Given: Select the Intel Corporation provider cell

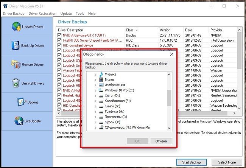Looking at the screenshot, I should [x=222, y=40].
